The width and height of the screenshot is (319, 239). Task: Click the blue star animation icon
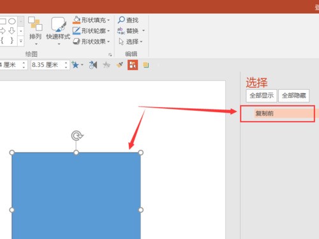point(75,65)
